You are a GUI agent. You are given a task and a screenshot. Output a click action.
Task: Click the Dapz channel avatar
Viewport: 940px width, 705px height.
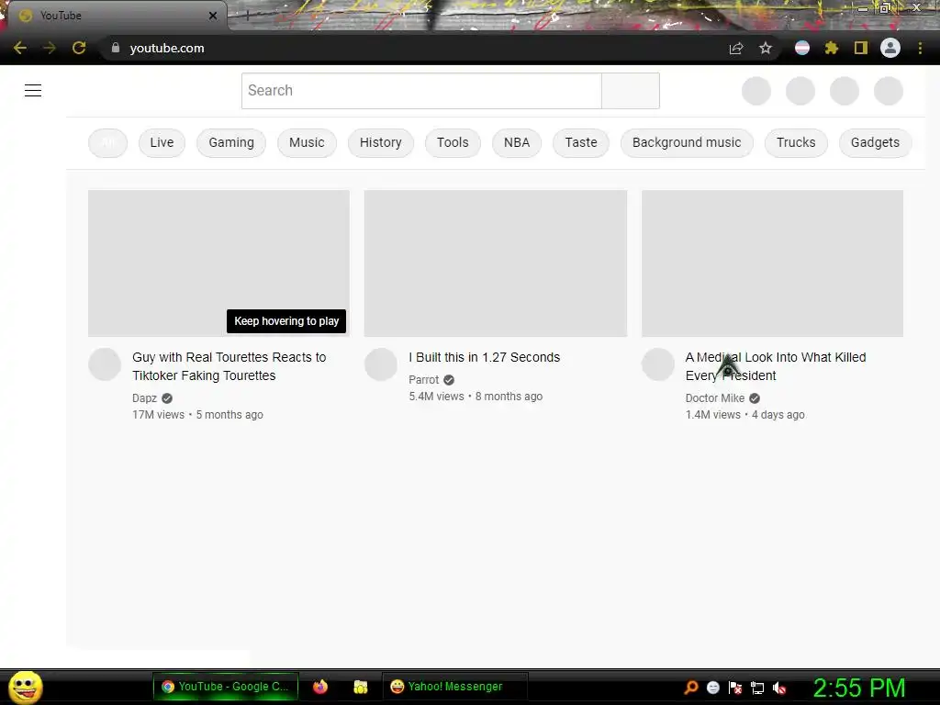105,364
